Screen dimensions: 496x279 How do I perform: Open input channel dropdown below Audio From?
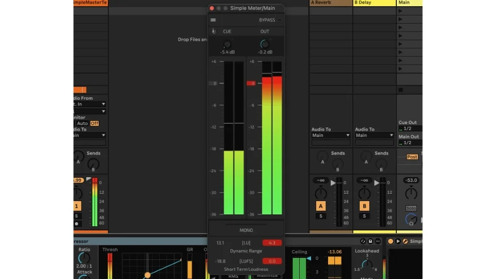coord(90,112)
